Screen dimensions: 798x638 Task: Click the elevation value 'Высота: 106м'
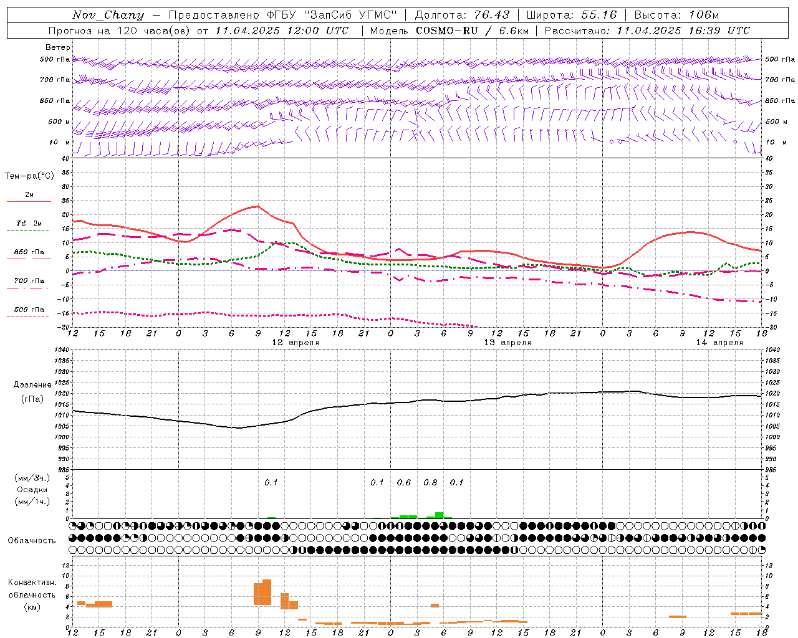tap(676, 15)
